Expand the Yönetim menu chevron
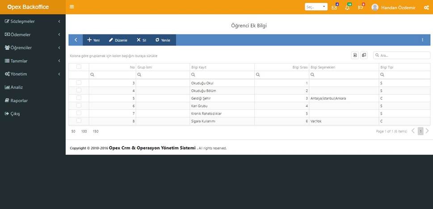This screenshot has width=433, height=209. 59,74
